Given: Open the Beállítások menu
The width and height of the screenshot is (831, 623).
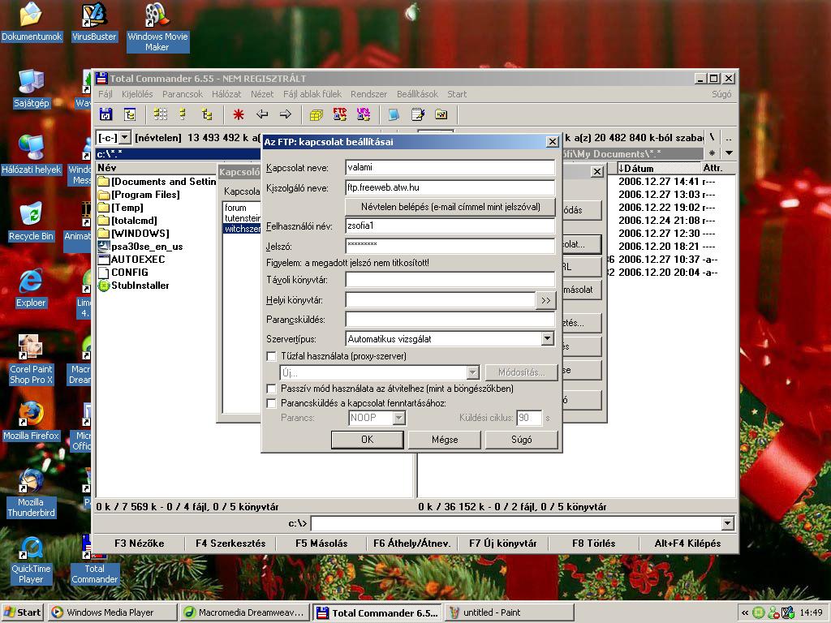Looking at the screenshot, I should (x=417, y=94).
